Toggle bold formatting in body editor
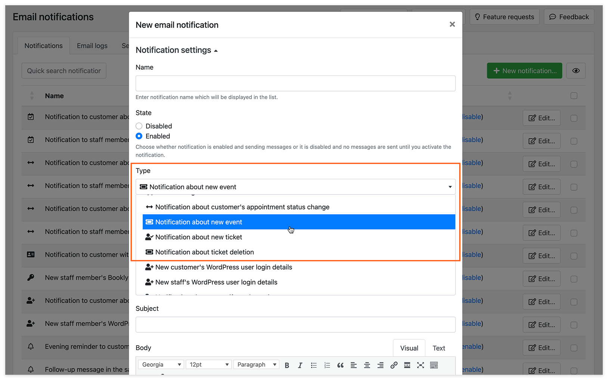Screen dimensions: 608x380 pyautogui.click(x=287, y=365)
